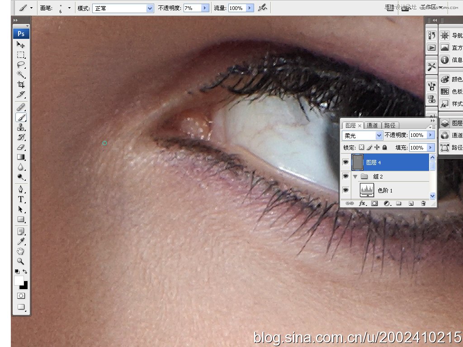
Task: Delete layer trash icon
Action: 423,203
